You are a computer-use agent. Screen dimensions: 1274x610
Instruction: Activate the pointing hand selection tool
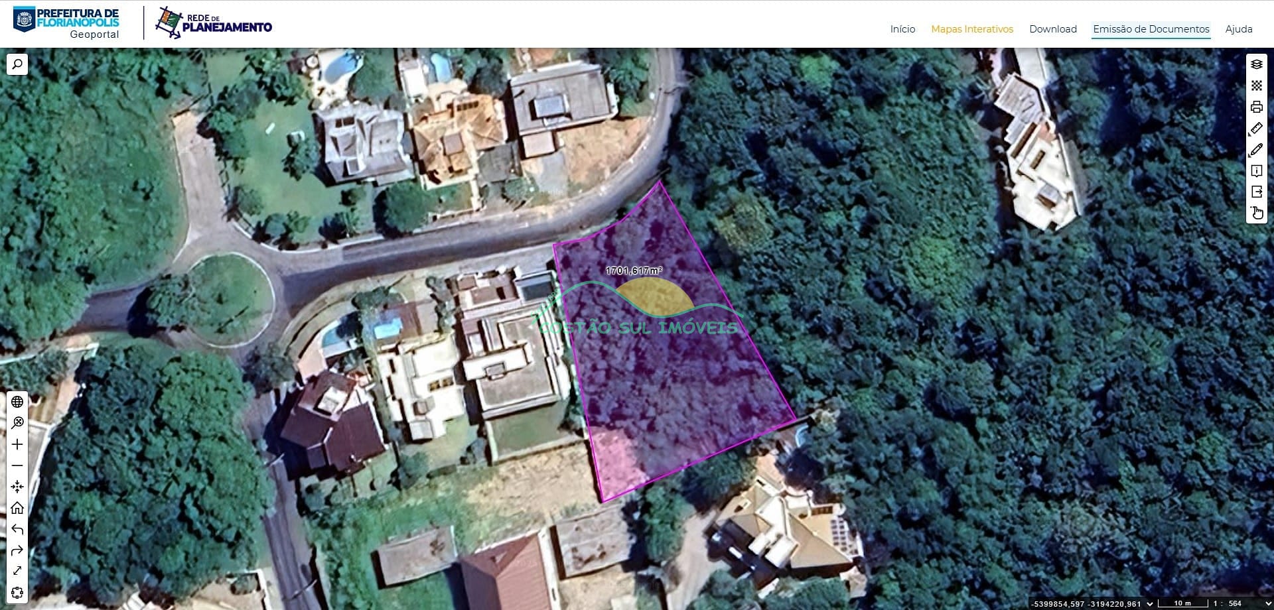[x=1256, y=213]
